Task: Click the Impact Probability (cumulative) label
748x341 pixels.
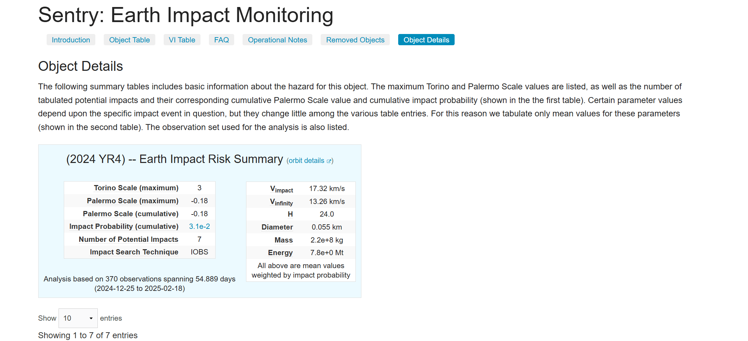Action: [124, 226]
